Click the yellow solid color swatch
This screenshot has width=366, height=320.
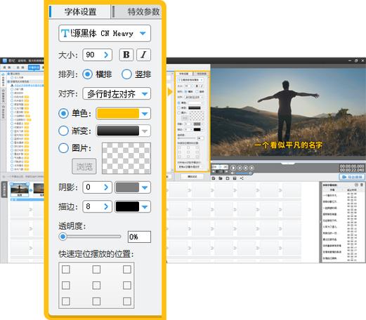click(x=118, y=114)
